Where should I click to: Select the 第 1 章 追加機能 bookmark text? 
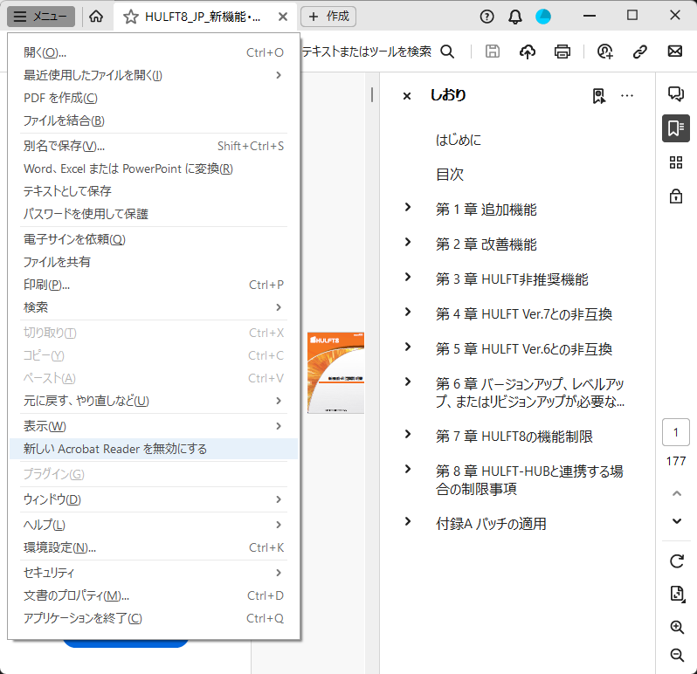click(x=487, y=210)
